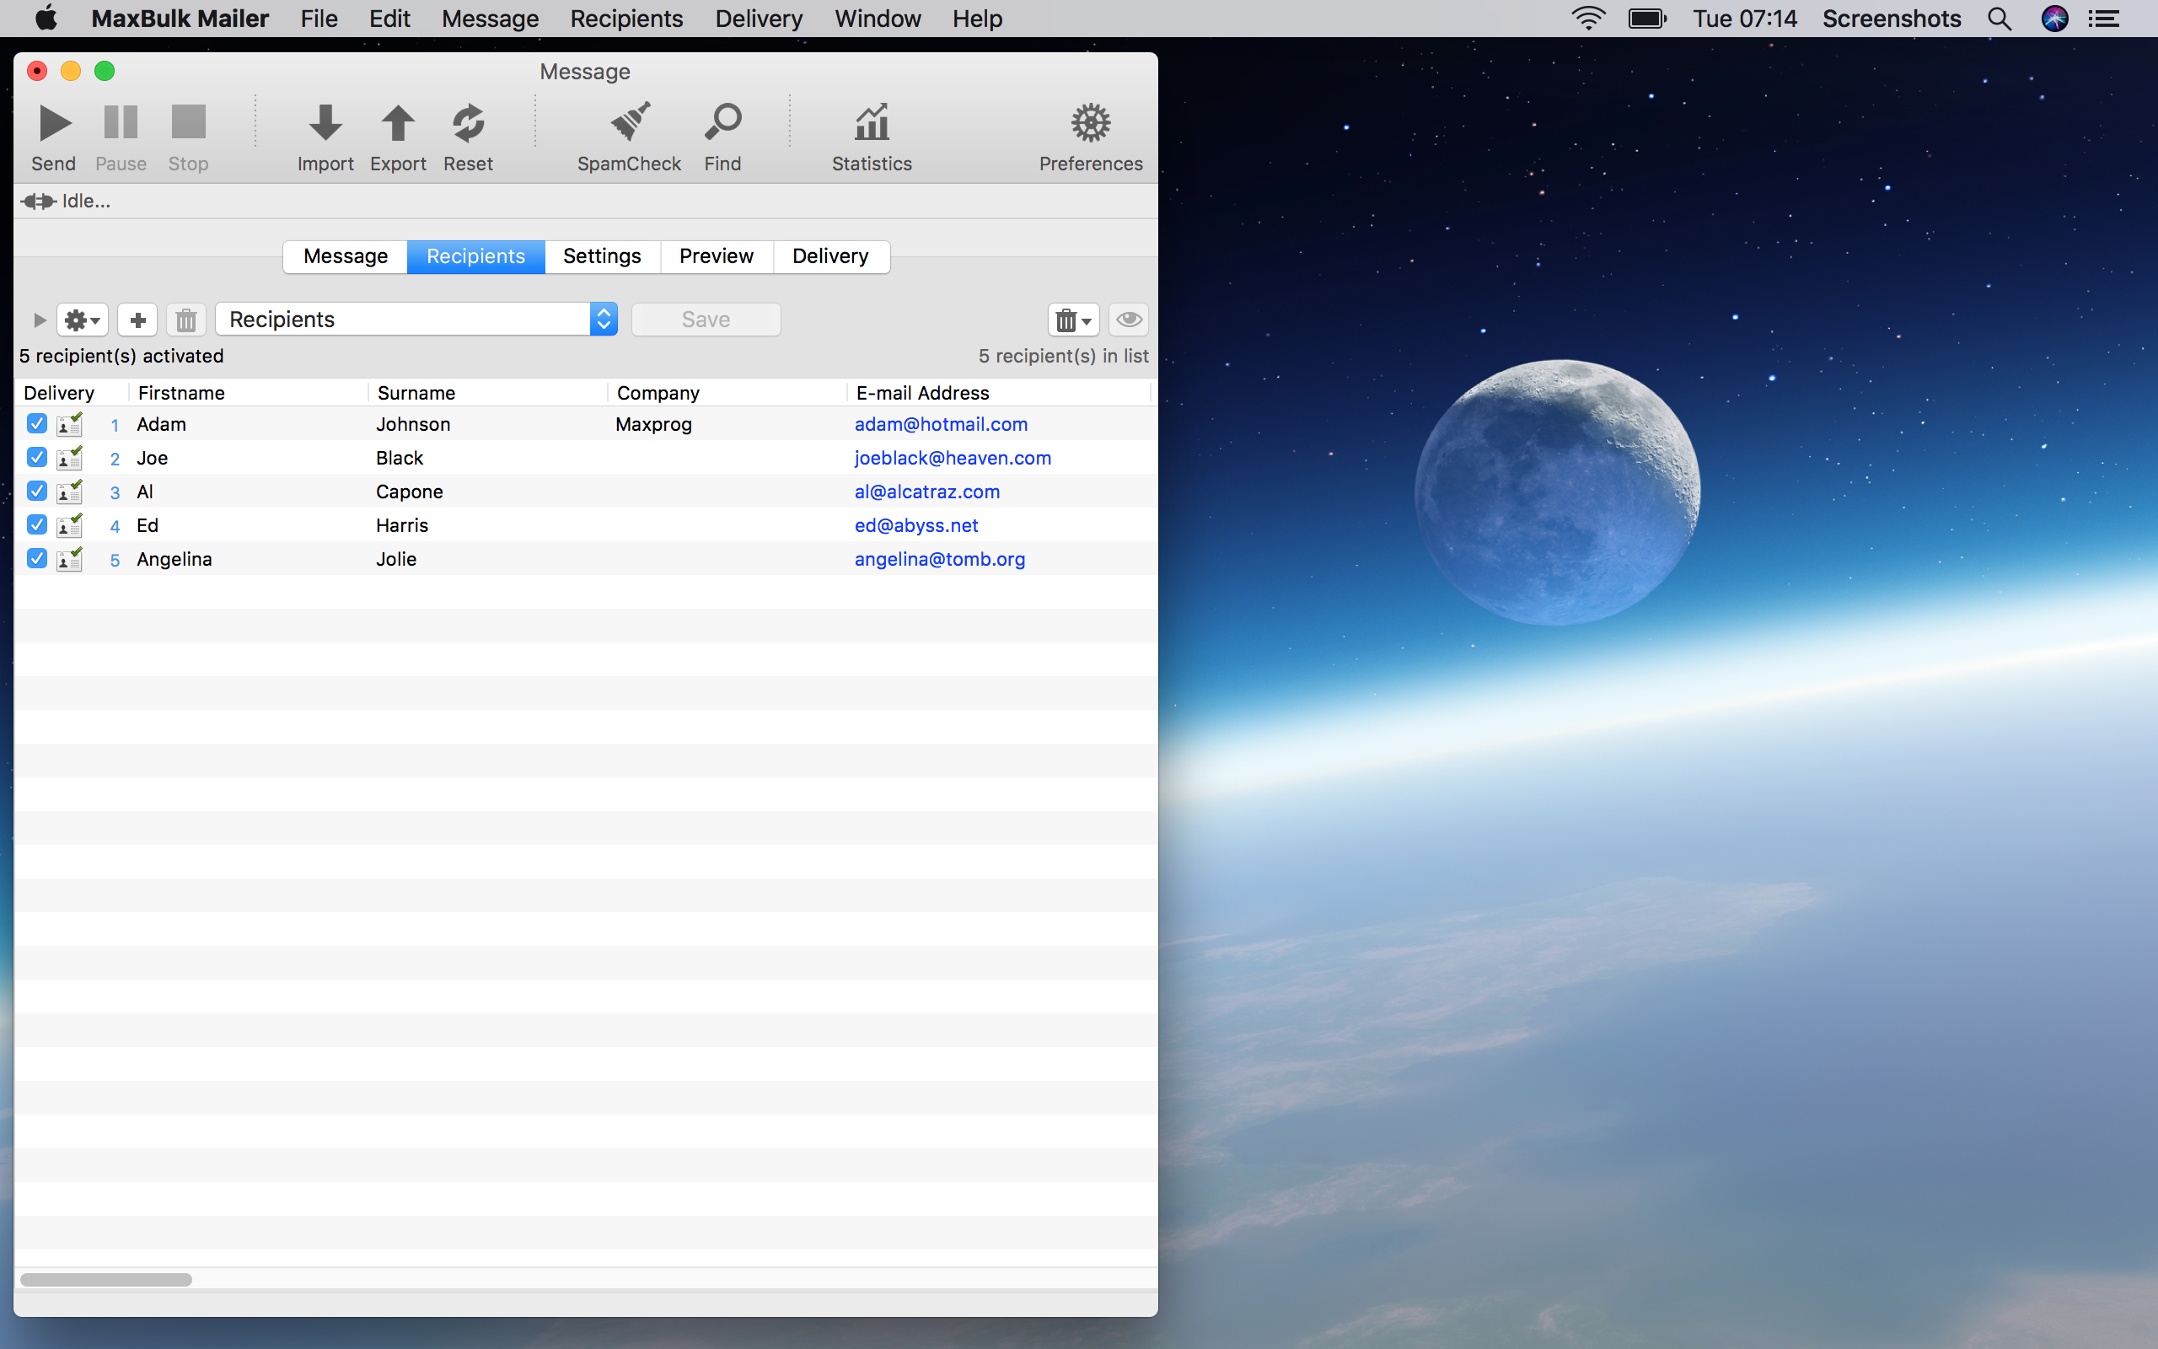Expand the disclosure triangle beside gear
The height and width of the screenshot is (1349, 2158).
[40, 320]
